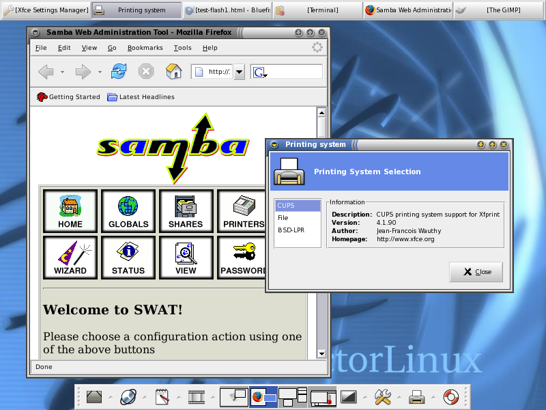The image size is (546, 410).
Task: Launch the film strip multimedia icon in the panel
Action: 197,397
